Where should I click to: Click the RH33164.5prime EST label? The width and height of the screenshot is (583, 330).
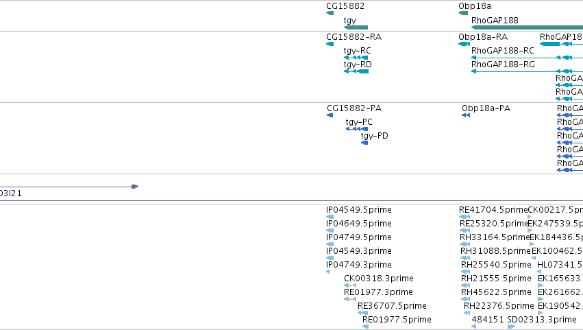[495, 237]
